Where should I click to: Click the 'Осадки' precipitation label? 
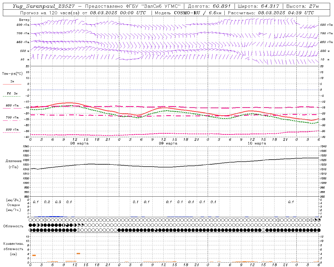pyautogui.click(x=14, y=205)
